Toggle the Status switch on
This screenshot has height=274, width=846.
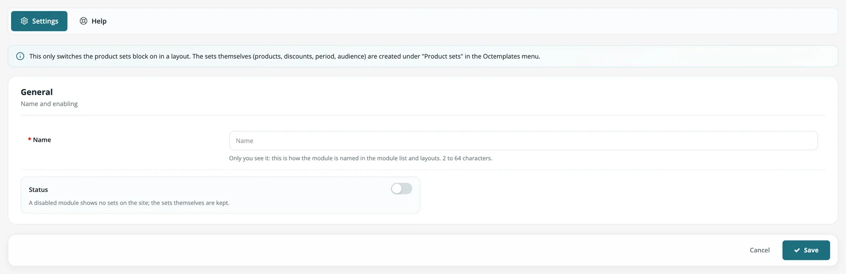coord(401,189)
